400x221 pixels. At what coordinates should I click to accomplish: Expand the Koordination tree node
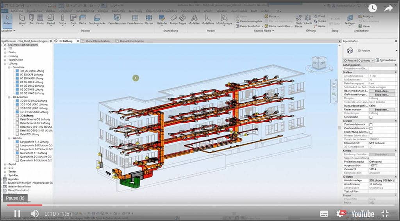click(x=5, y=60)
